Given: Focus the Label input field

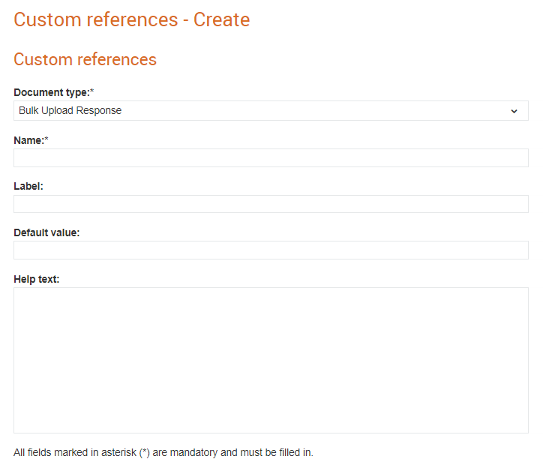Looking at the screenshot, I should click(x=271, y=204).
